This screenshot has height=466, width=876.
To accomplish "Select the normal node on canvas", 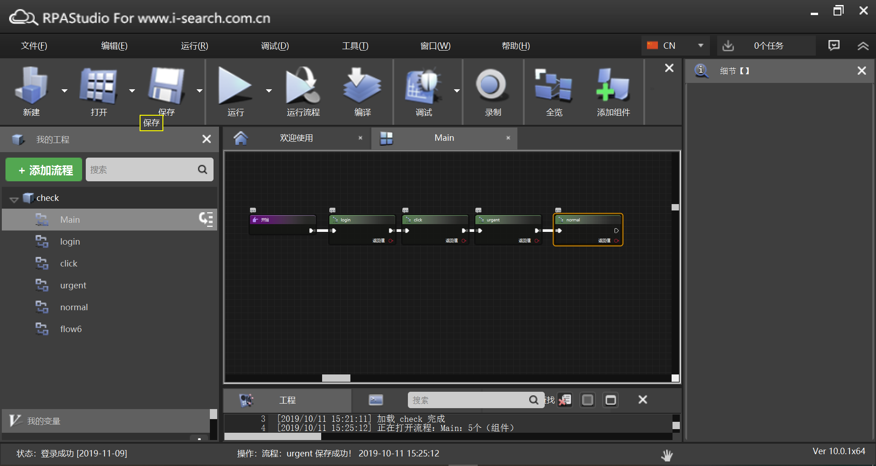I will point(588,230).
